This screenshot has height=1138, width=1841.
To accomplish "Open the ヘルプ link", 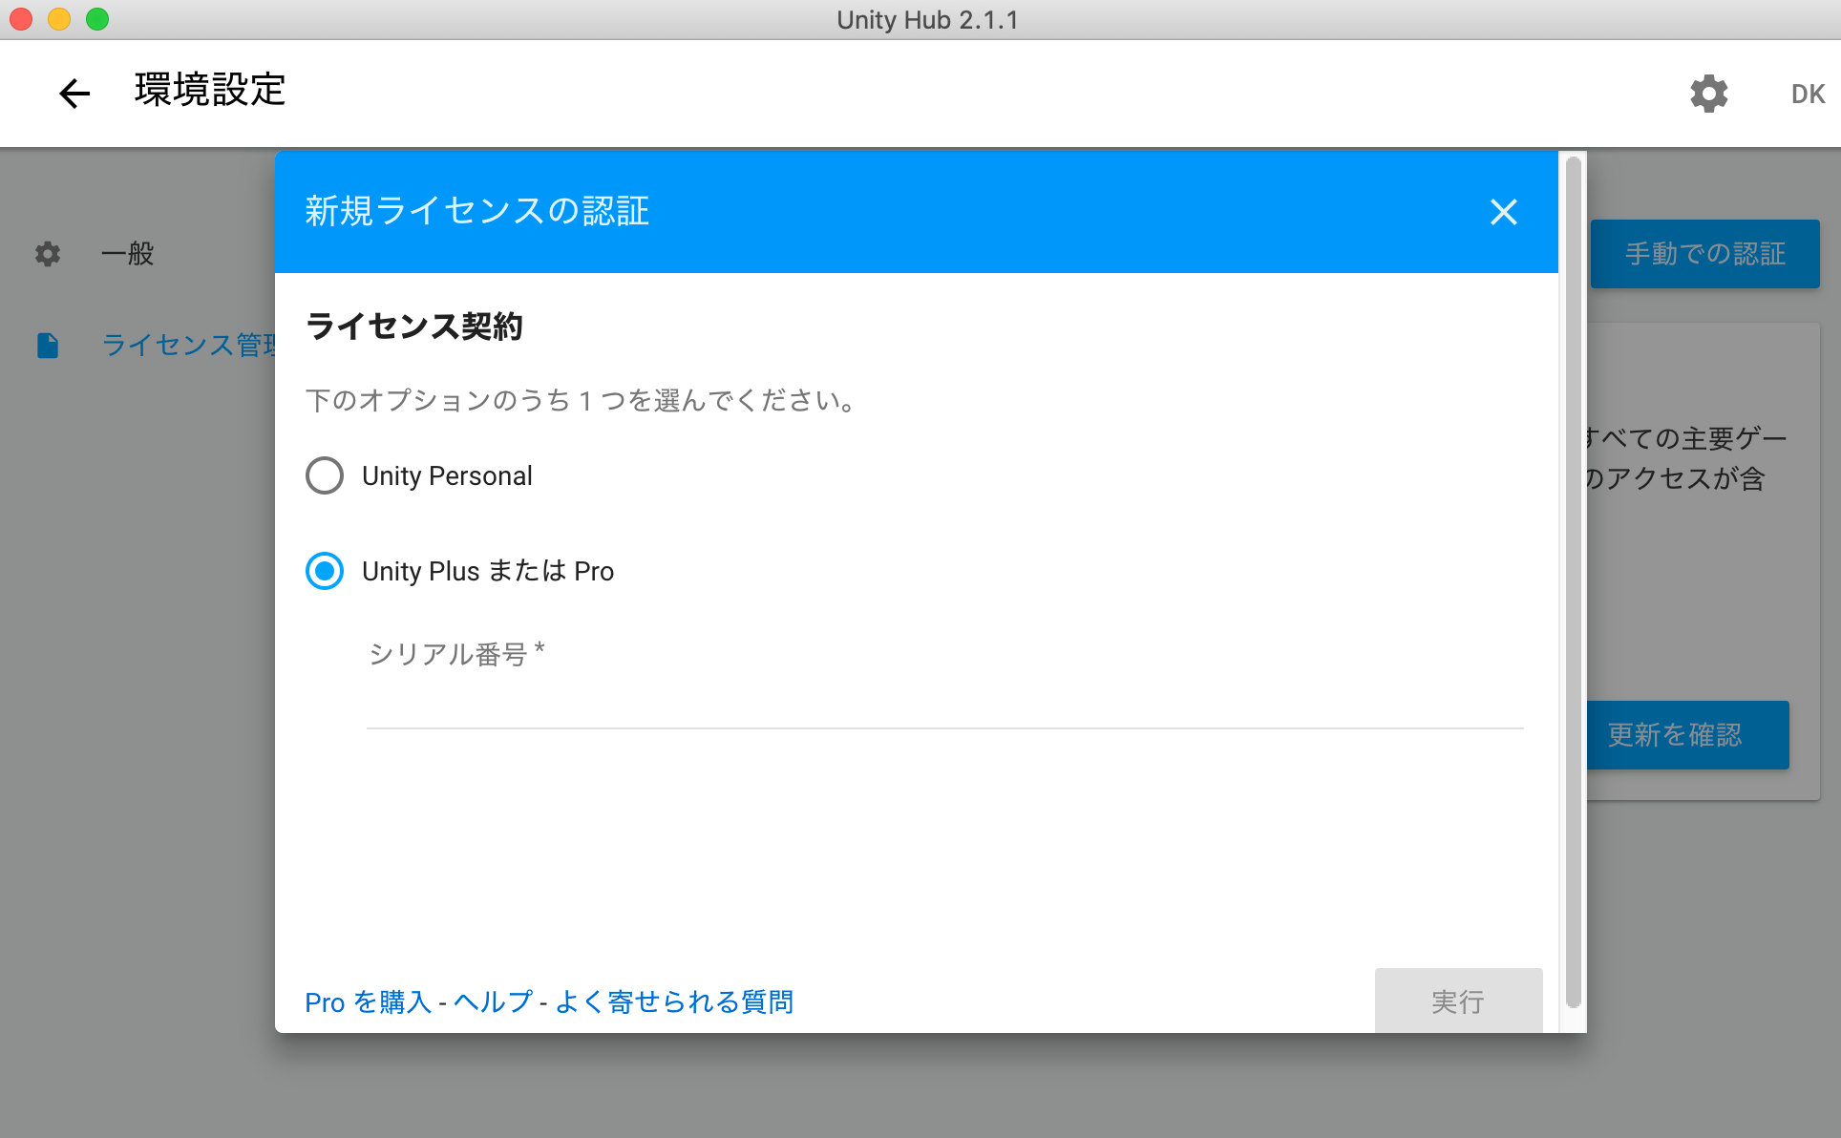I will [x=492, y=1001].
